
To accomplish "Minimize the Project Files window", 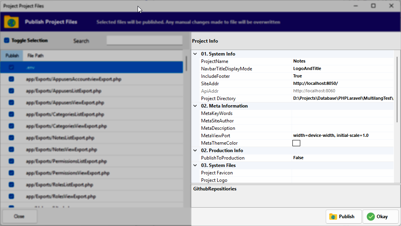I will click(356, 5).
